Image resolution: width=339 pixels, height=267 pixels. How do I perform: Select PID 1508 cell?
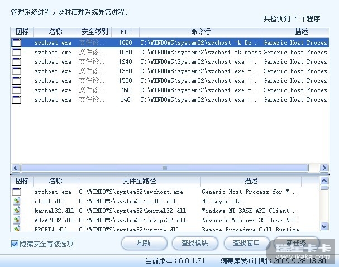point(126,80)
